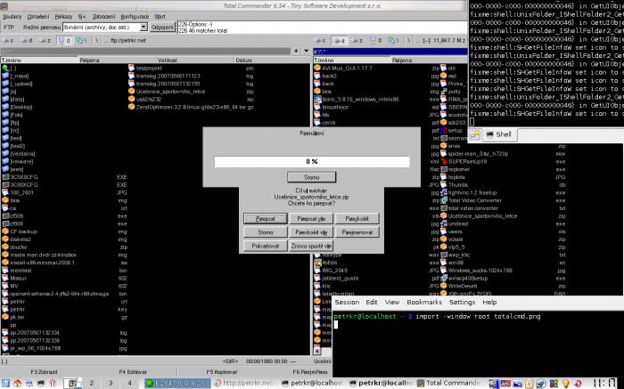Click the network neighborhood drive icon in left panel
Viewport: 624px width, 389px height.
[x=82, y=41]
